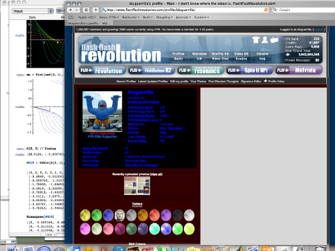The width and height of the screenshot is (335, 251).
Task: Open the Input style dropdown in Mathematica
Action: pyautogui.click(x=33, y=11)
